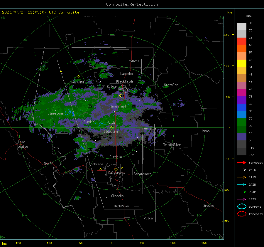The height and width of the screenshot is (247, 264).
Task: Click the Strathmore city label
Action: click(x=143, y=174)
